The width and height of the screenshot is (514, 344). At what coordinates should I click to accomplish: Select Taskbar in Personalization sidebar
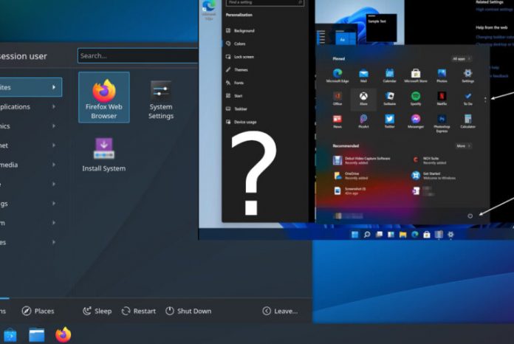tap(241, 108)
